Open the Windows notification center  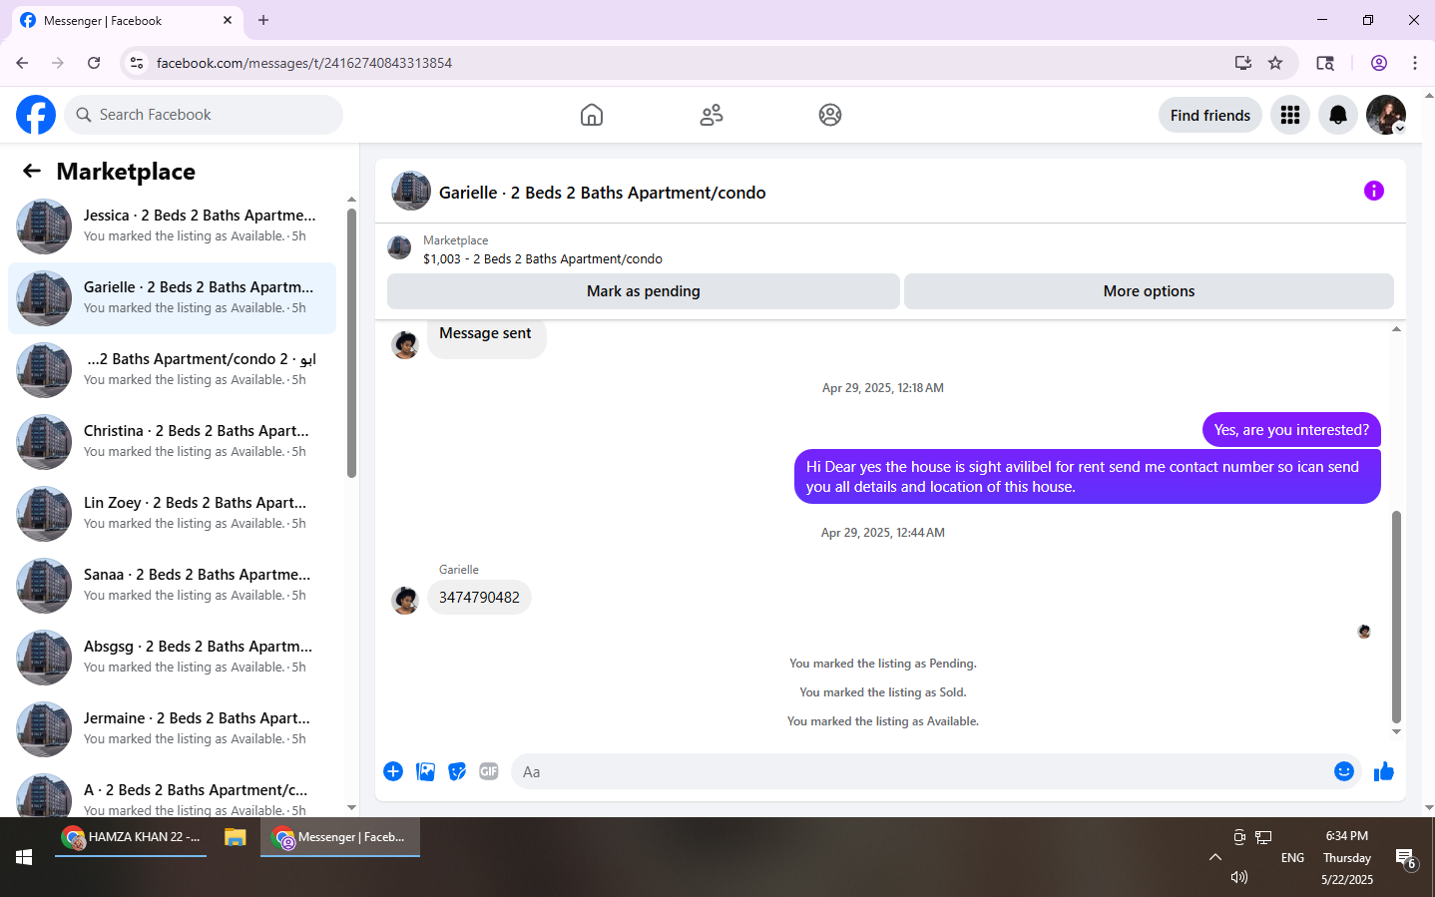pos(1406,858)
